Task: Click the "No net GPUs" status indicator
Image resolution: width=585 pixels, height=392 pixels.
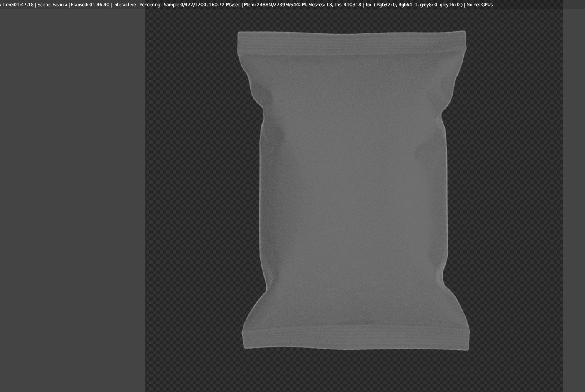Action: (479, 5)
